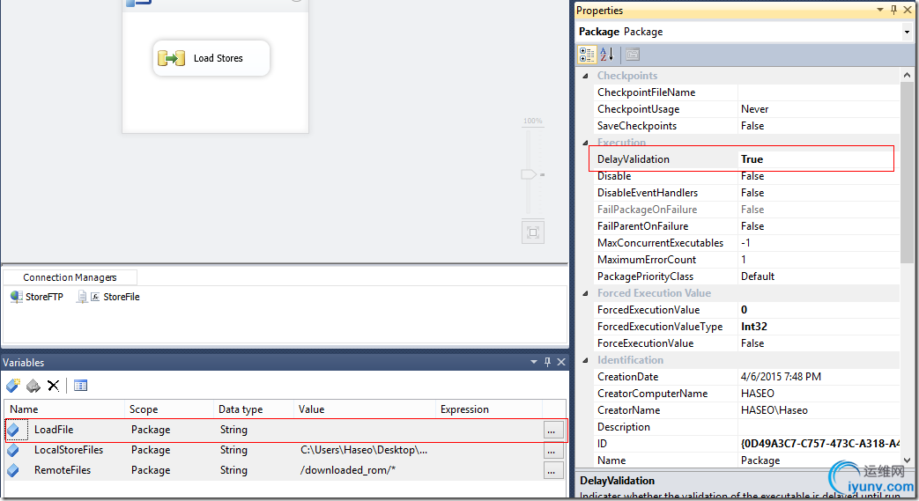This screenshot has width=919, height=501.
Task: Collapse the Execution category
Action: [585, 143]
